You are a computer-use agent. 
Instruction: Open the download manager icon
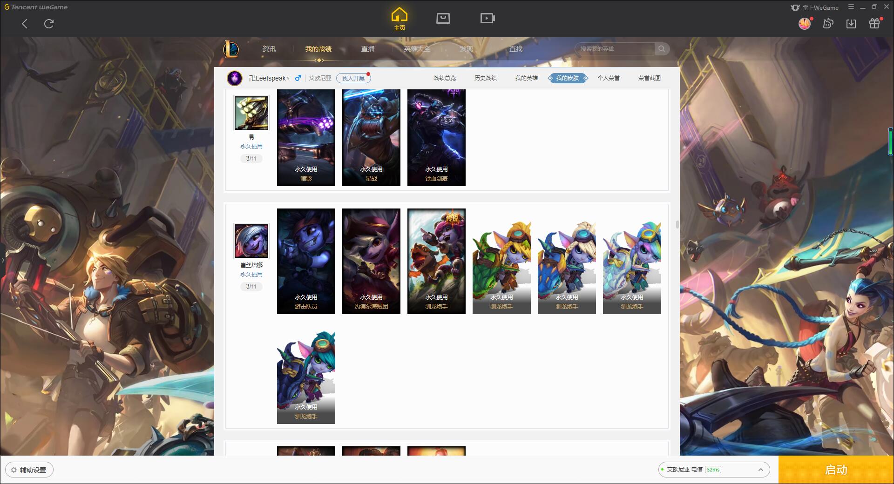click(x=851, y=23)
